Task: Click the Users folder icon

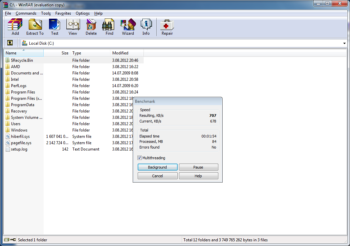Action: pyautogui.click(x=8, y=124)
